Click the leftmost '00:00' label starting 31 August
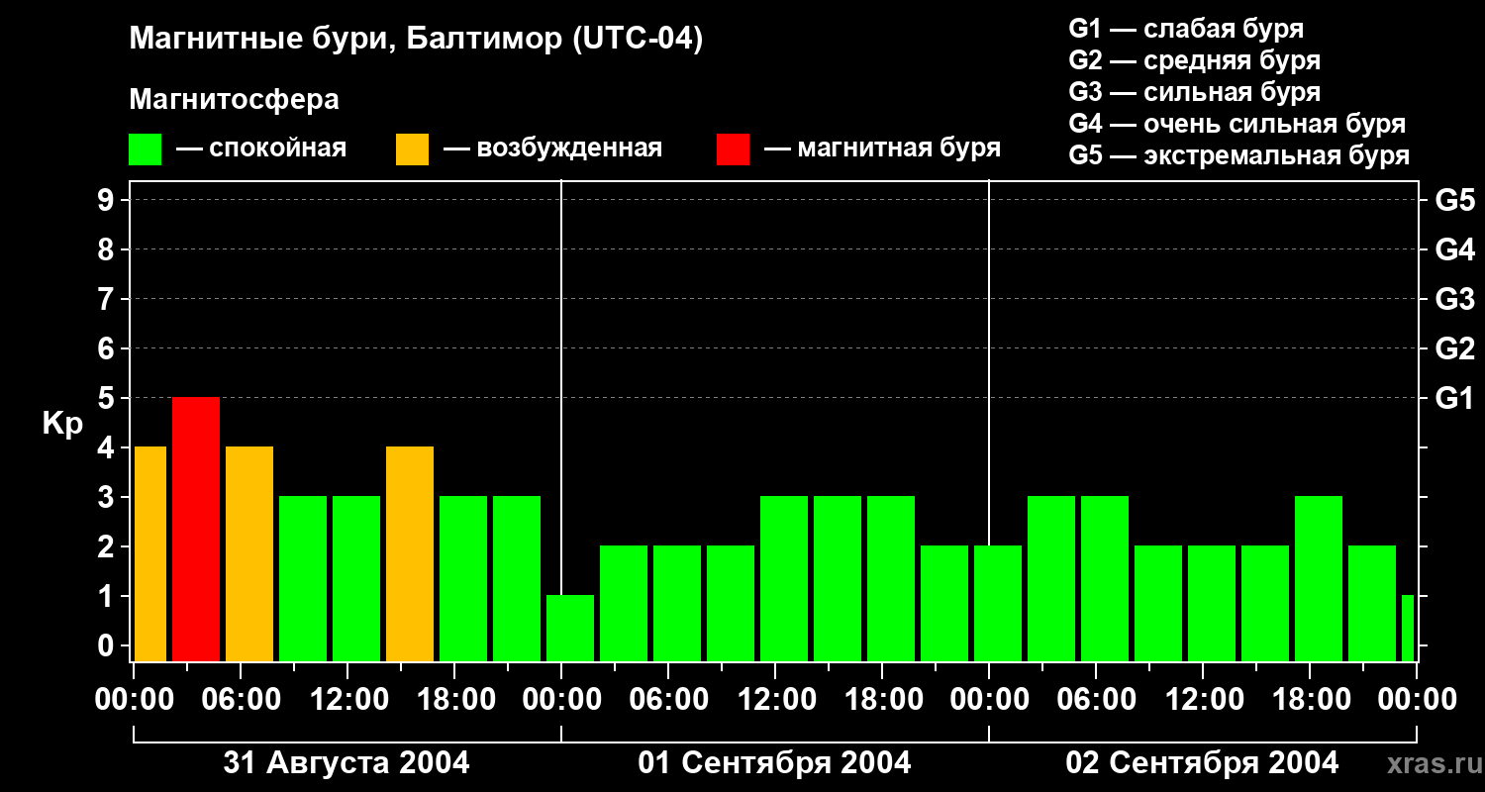1485x792 pixels. click(x=134, y=700)
